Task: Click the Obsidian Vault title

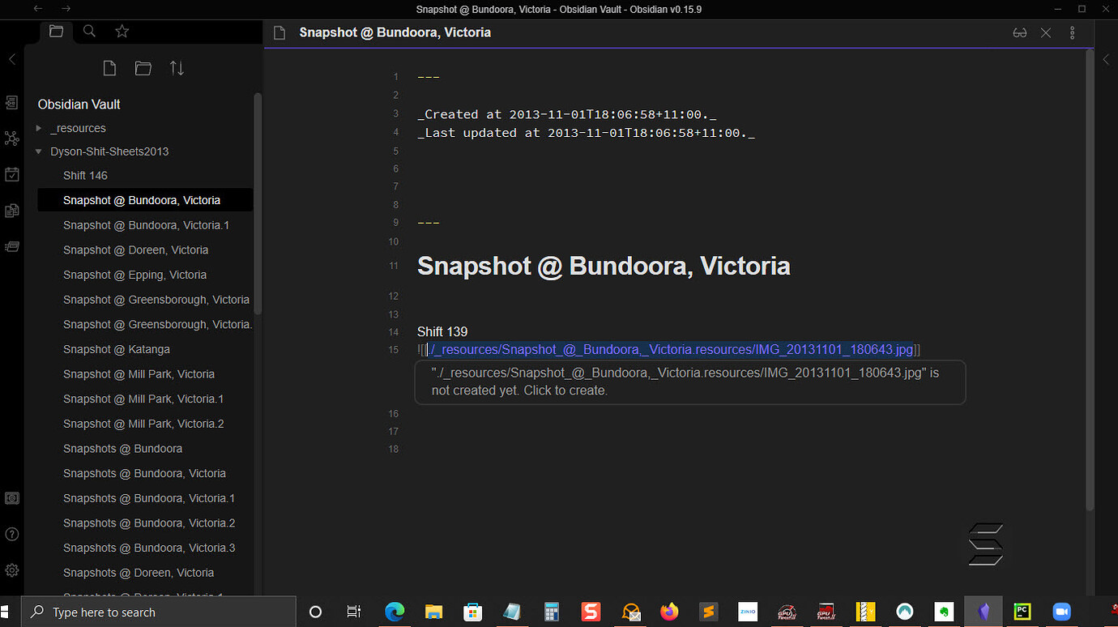Action: click(x=79, y=104)
